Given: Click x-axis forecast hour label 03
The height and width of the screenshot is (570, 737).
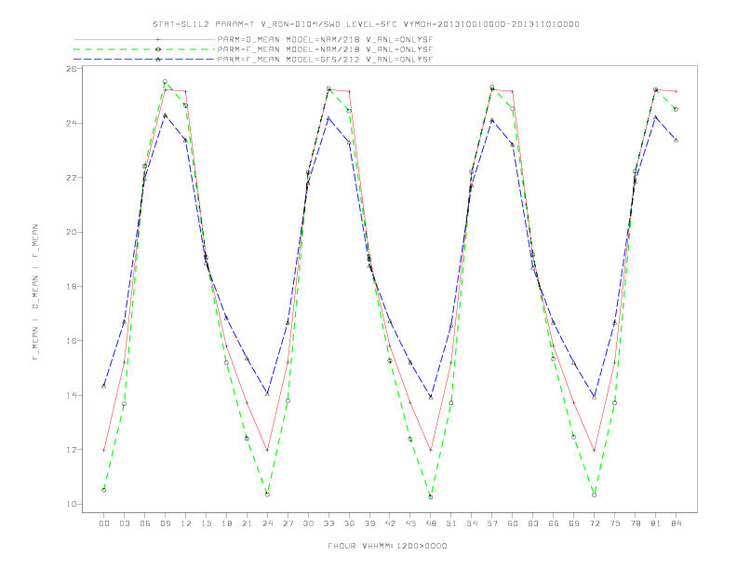Looking at the screenshot, I should (x=124, y=523).
